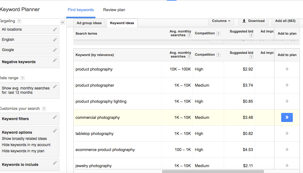
Task: Open Date range help question mark
Action: pos(22,78)
